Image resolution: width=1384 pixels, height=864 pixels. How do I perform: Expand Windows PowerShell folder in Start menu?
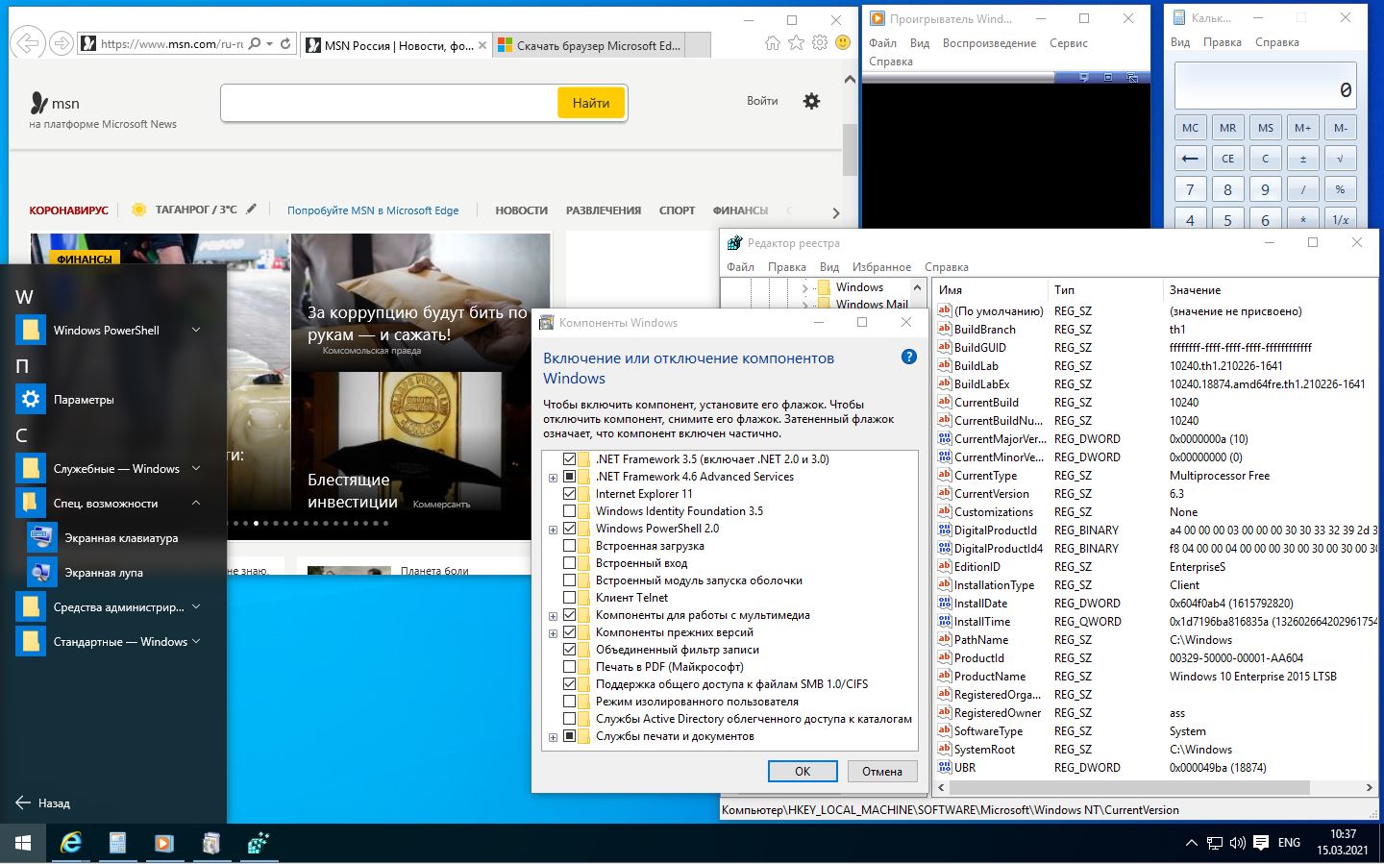196,330
